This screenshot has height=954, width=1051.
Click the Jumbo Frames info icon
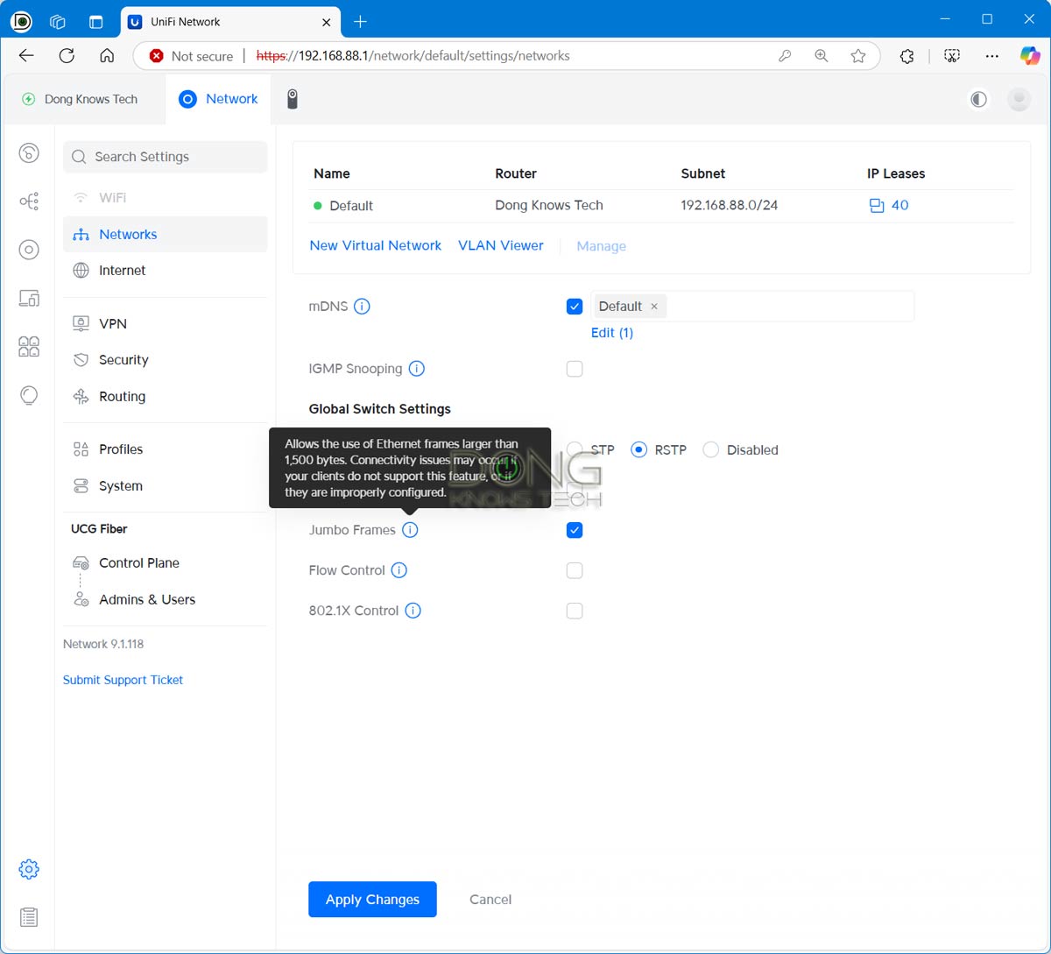tap(410, 530)
